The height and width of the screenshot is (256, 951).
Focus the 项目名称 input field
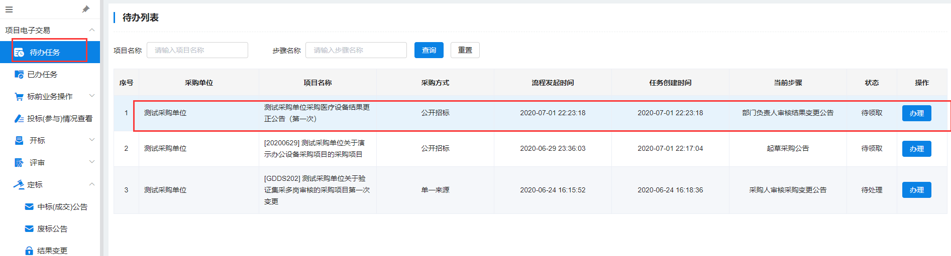point(197,50)
